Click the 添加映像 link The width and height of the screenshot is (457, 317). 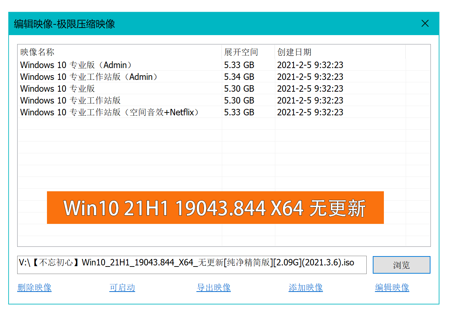306,288
